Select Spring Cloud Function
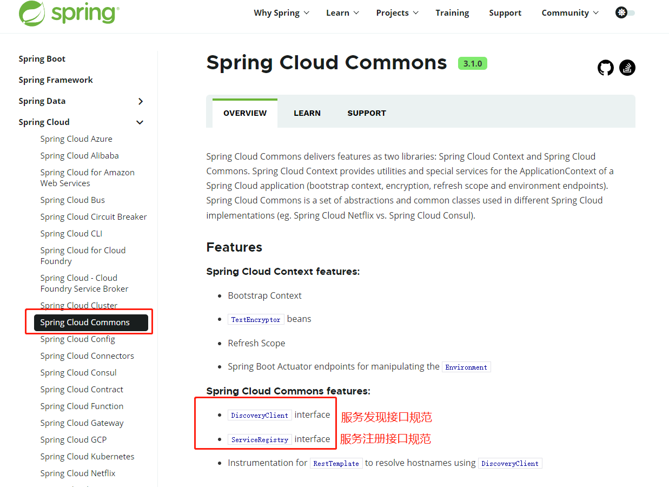The image size is (669, 487). [x=82, y=406]
